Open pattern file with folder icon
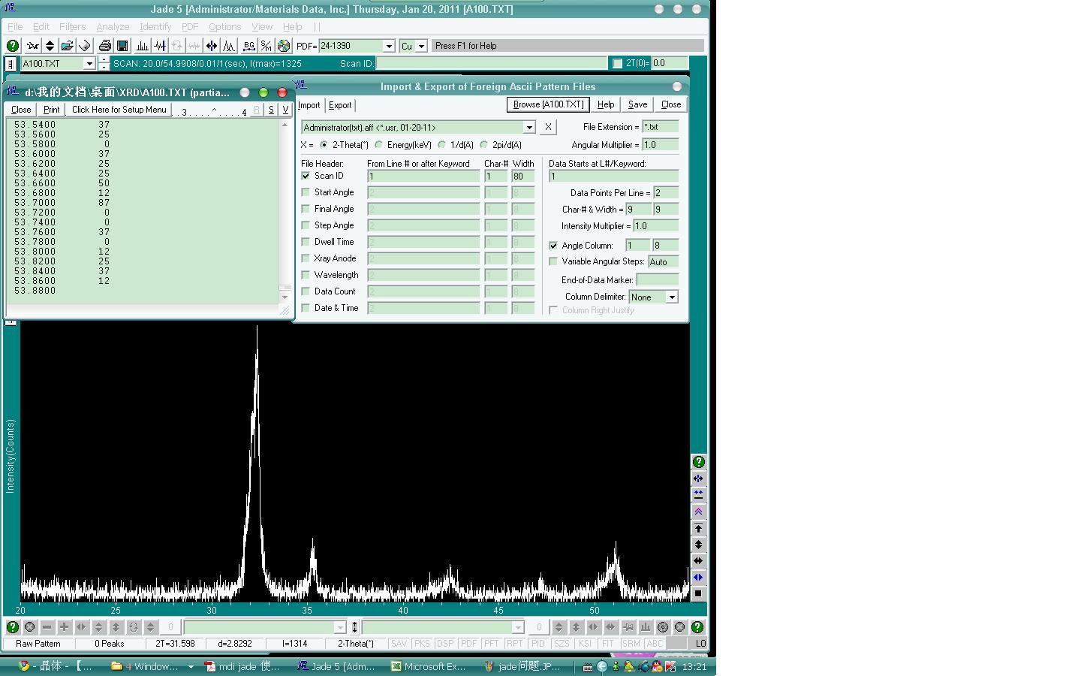The image size is (1081, 676). [68, 46]
